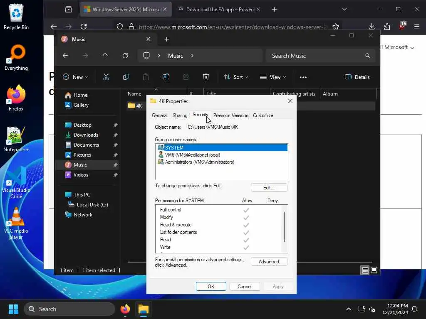Expand the chevron after Music in breadcrumb

click(192, 56)
